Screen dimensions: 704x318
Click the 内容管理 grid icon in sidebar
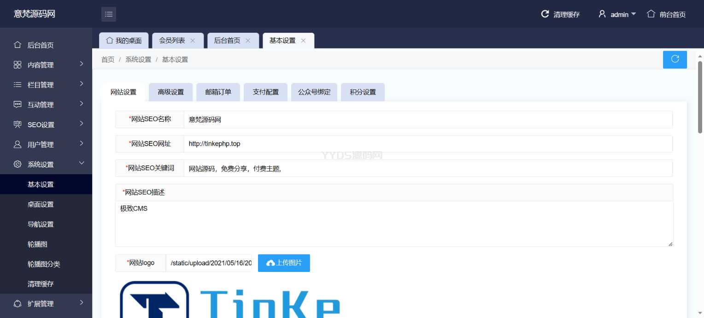[18, 65]
